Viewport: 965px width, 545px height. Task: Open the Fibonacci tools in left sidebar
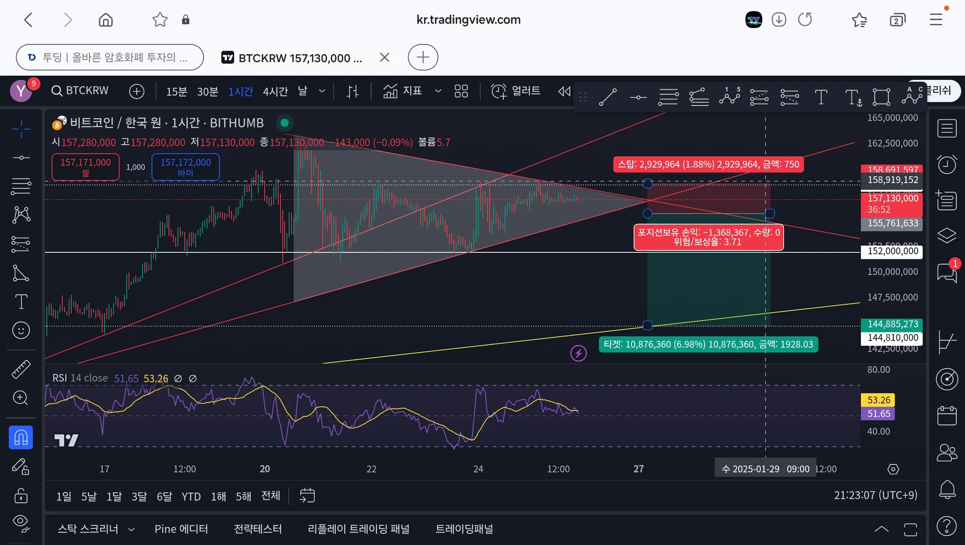(21, 187)
